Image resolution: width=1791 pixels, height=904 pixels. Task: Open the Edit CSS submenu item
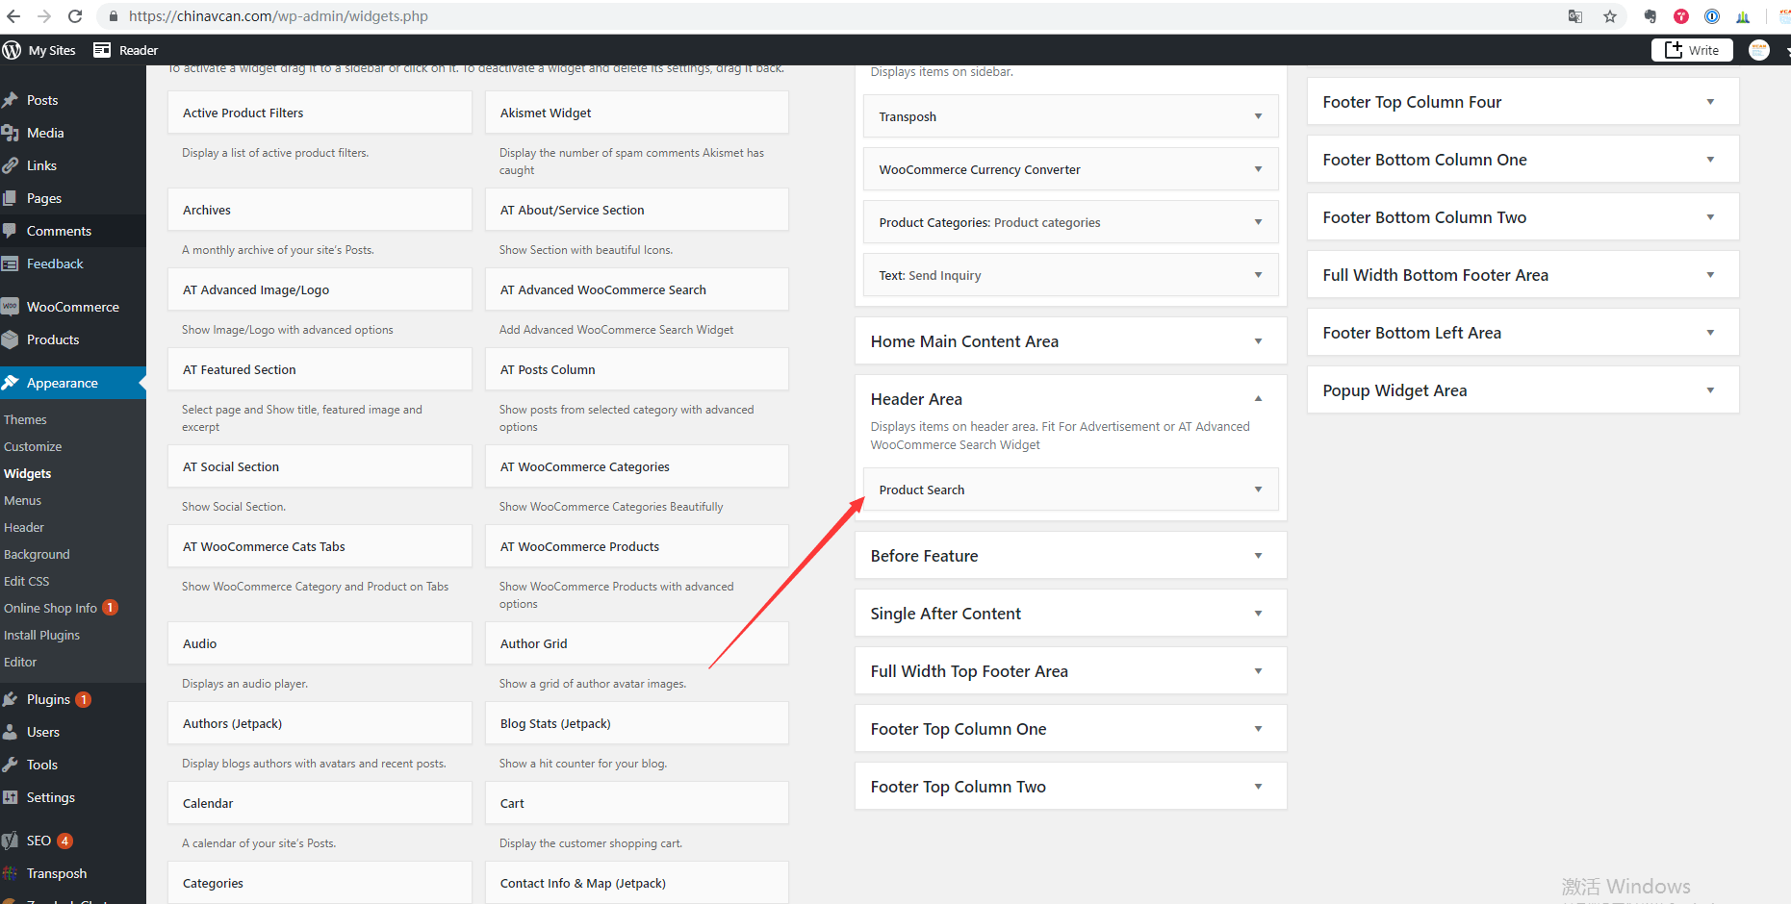pyautogui.click(x=26, y=582)
